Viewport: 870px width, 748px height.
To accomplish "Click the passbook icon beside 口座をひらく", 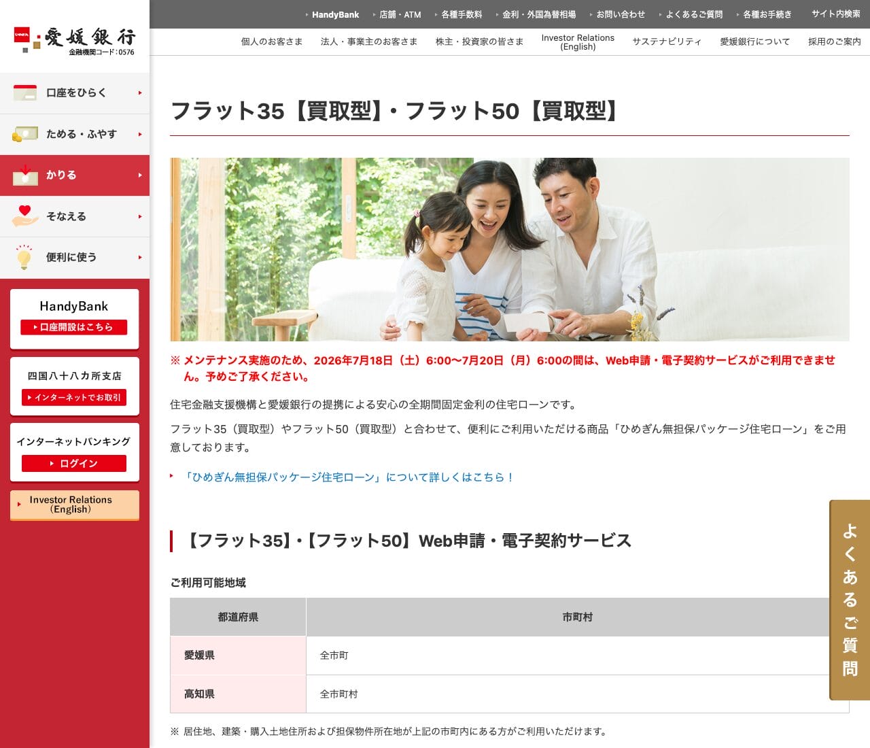I will point(25,92).
